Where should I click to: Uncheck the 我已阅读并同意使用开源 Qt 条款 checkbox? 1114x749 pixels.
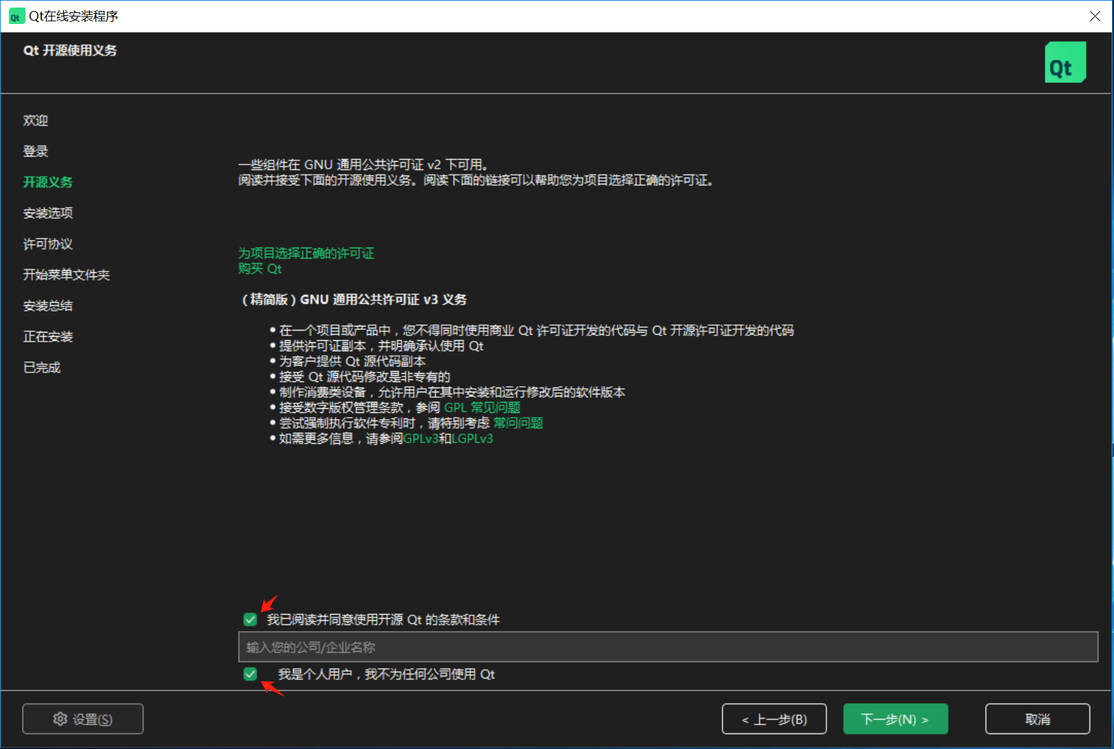pos(250,619)
